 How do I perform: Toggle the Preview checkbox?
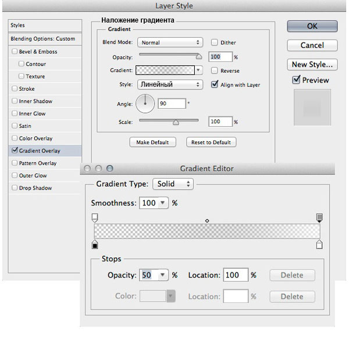pyautogui.click(x=296, y=80)
